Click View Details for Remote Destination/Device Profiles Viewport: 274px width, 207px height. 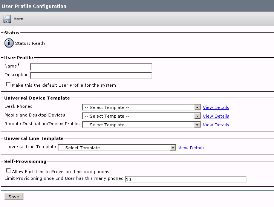pyautogui.click(x=216, y=125)
